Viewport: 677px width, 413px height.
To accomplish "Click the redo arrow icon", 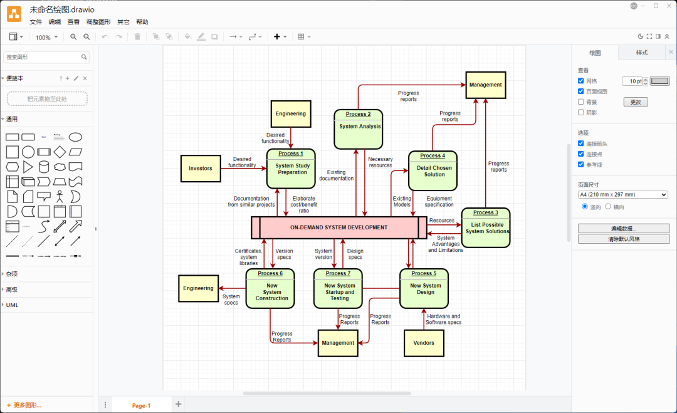I will pyautogui.click(x=118, y=37).
